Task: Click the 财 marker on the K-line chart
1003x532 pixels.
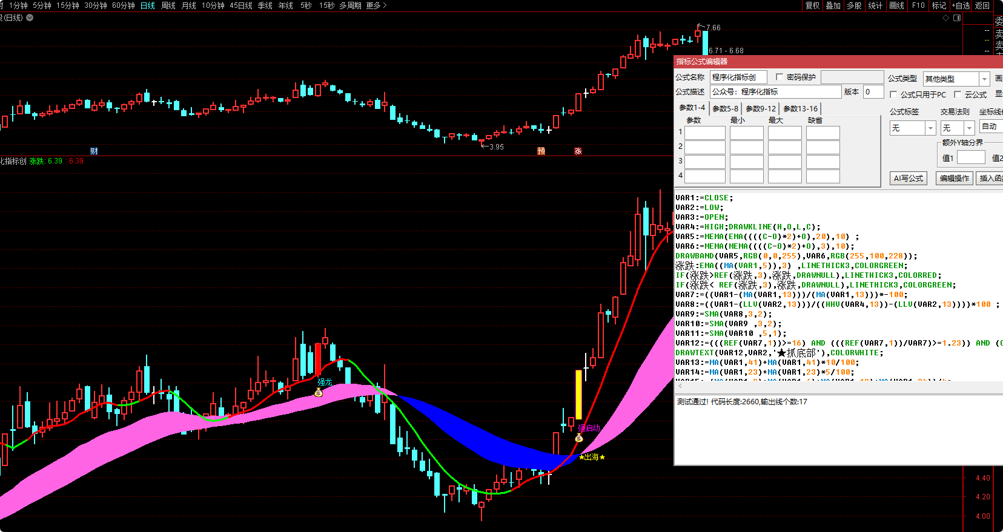Action: (x=94, y=151)
